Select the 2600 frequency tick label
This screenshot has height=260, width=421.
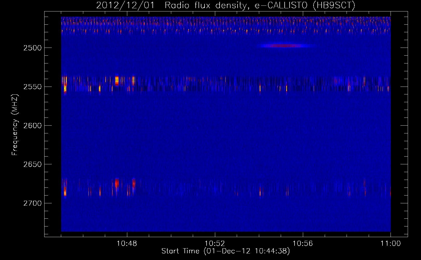coord(33,126)
